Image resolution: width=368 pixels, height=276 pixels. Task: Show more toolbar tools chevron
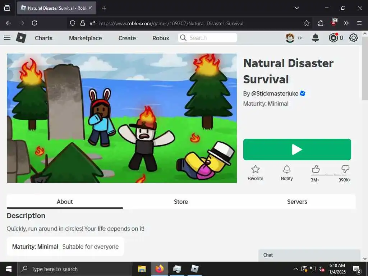pos(346,23)
